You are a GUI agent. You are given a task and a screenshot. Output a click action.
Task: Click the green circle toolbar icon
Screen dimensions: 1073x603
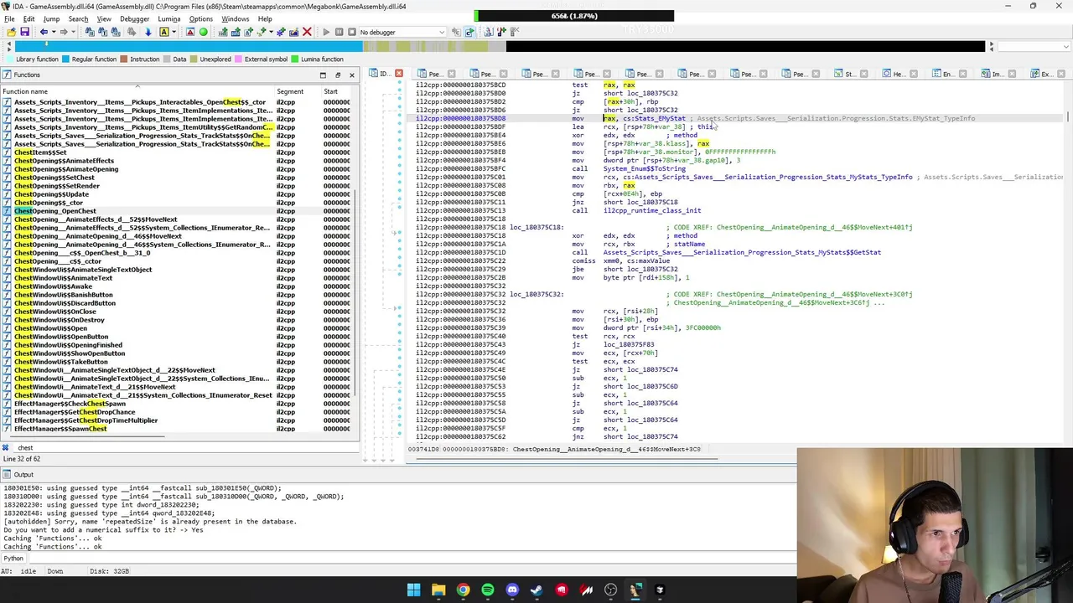pyautogui.click(x=203, y=32)
